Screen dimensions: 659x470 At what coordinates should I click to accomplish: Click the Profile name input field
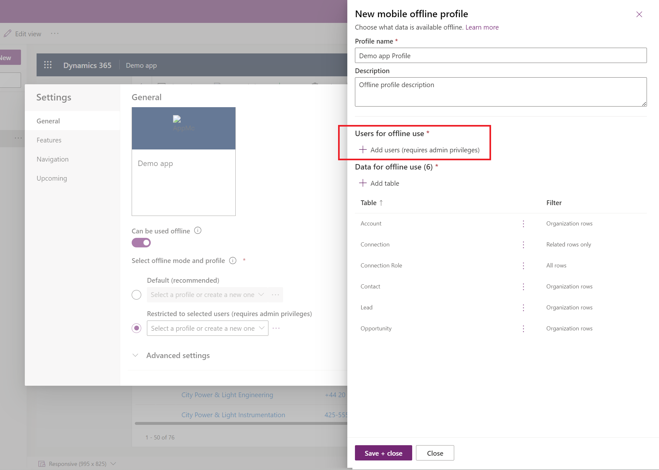tap(500, 55)
